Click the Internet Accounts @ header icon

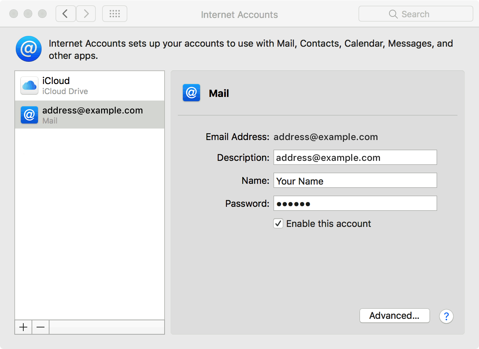(x=29, y=49)
